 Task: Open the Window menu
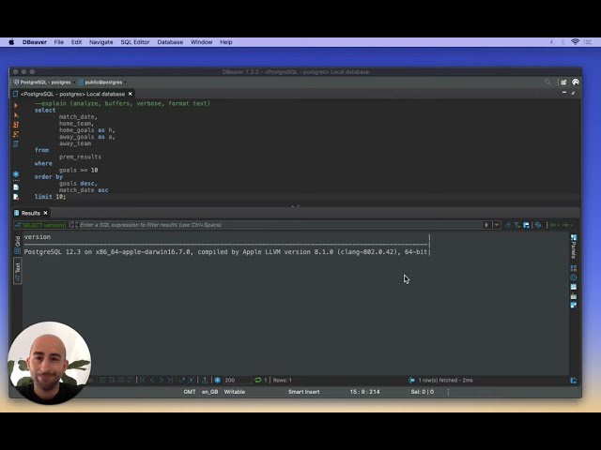pyautogui.click(x=201, y=42)
